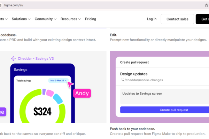Click the chevron next to Resources
The width and height of the screenshot is (209, 139).
click(79, 19)
